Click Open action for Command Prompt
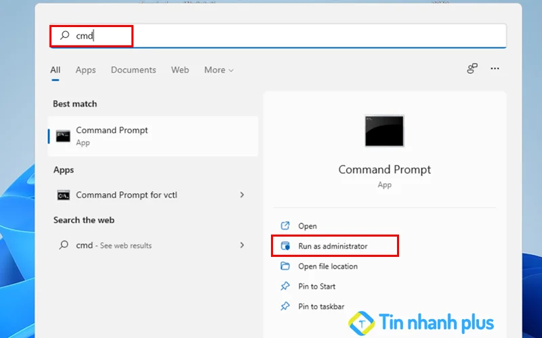The image size is (542, 338). click(x=308, y=226)
